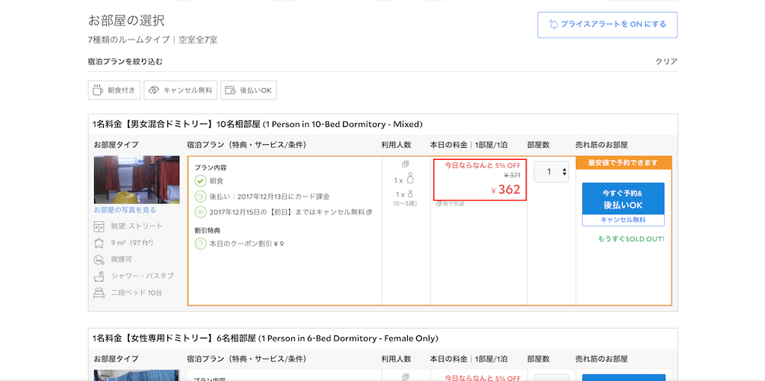Click the 本日のクーポン割引 ¥ 9 text
Viewport: 765px width, 381px height.
[247, 244]
